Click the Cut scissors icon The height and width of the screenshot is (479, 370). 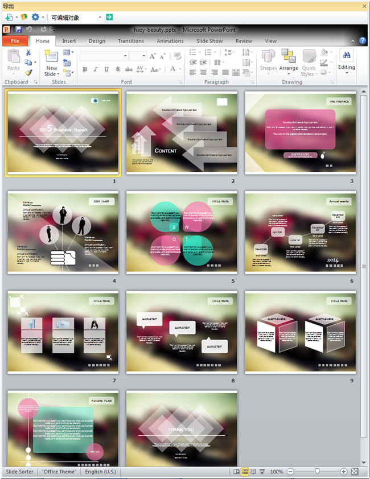(28, 52)
